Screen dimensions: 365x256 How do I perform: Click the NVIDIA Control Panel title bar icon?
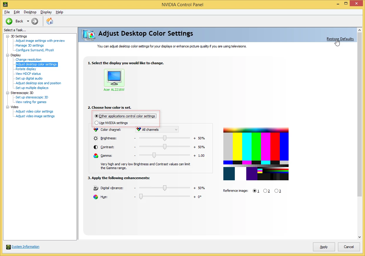[5, 4]
